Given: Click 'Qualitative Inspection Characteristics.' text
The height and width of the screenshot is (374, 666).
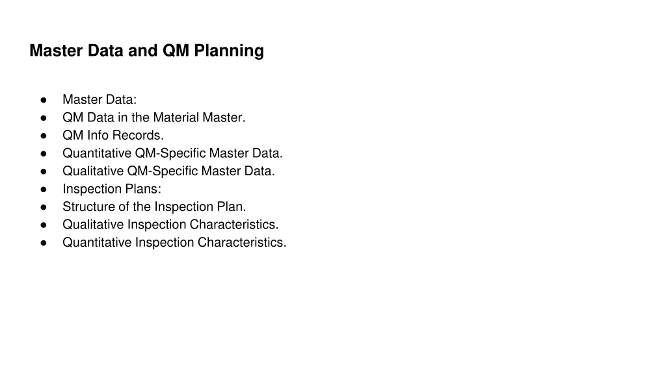Looking at the screenshot, I should 170,224.
